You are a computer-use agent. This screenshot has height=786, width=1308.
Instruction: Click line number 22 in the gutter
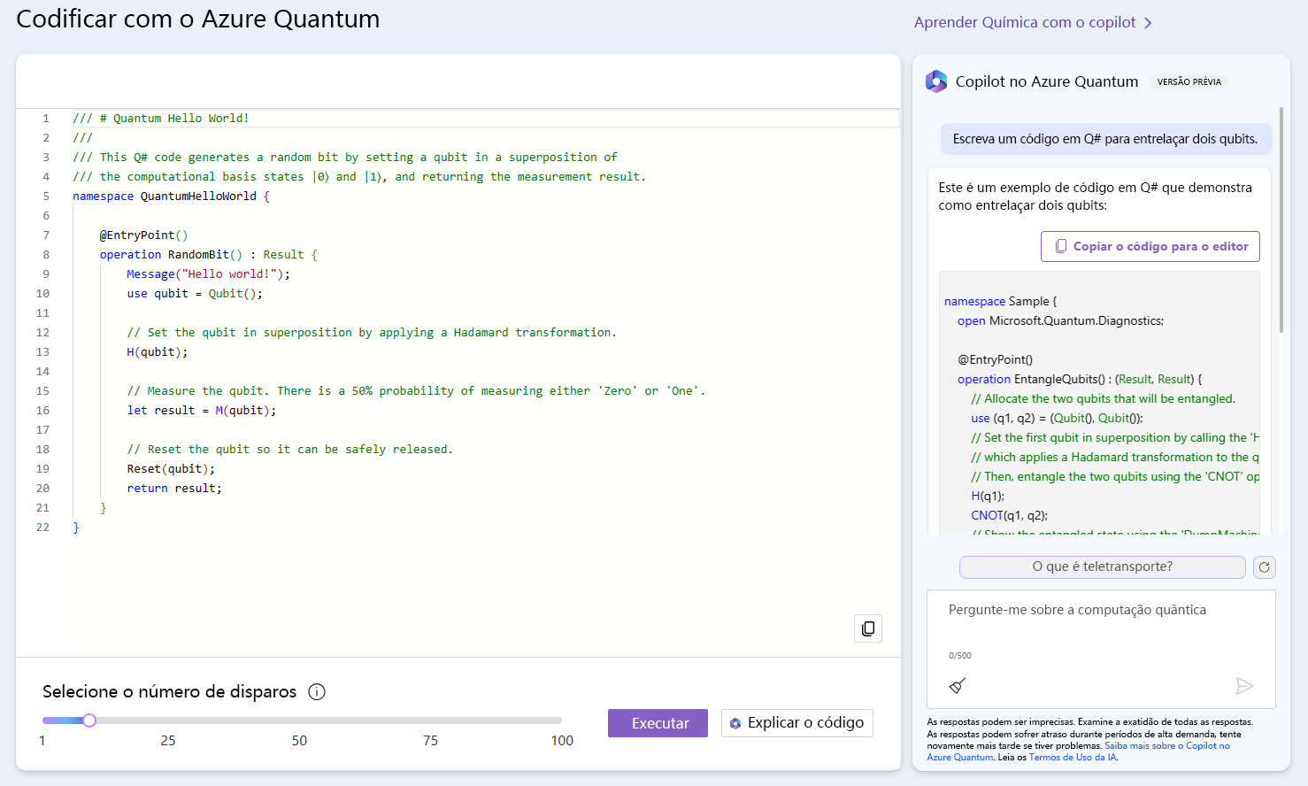pos(42,528)
